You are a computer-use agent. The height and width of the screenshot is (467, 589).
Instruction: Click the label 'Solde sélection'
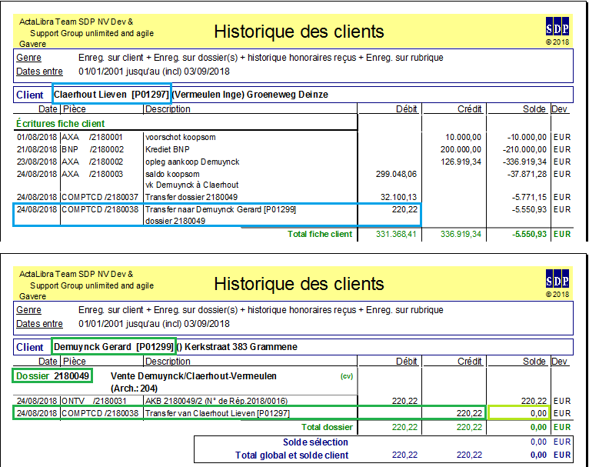[315, 442]
